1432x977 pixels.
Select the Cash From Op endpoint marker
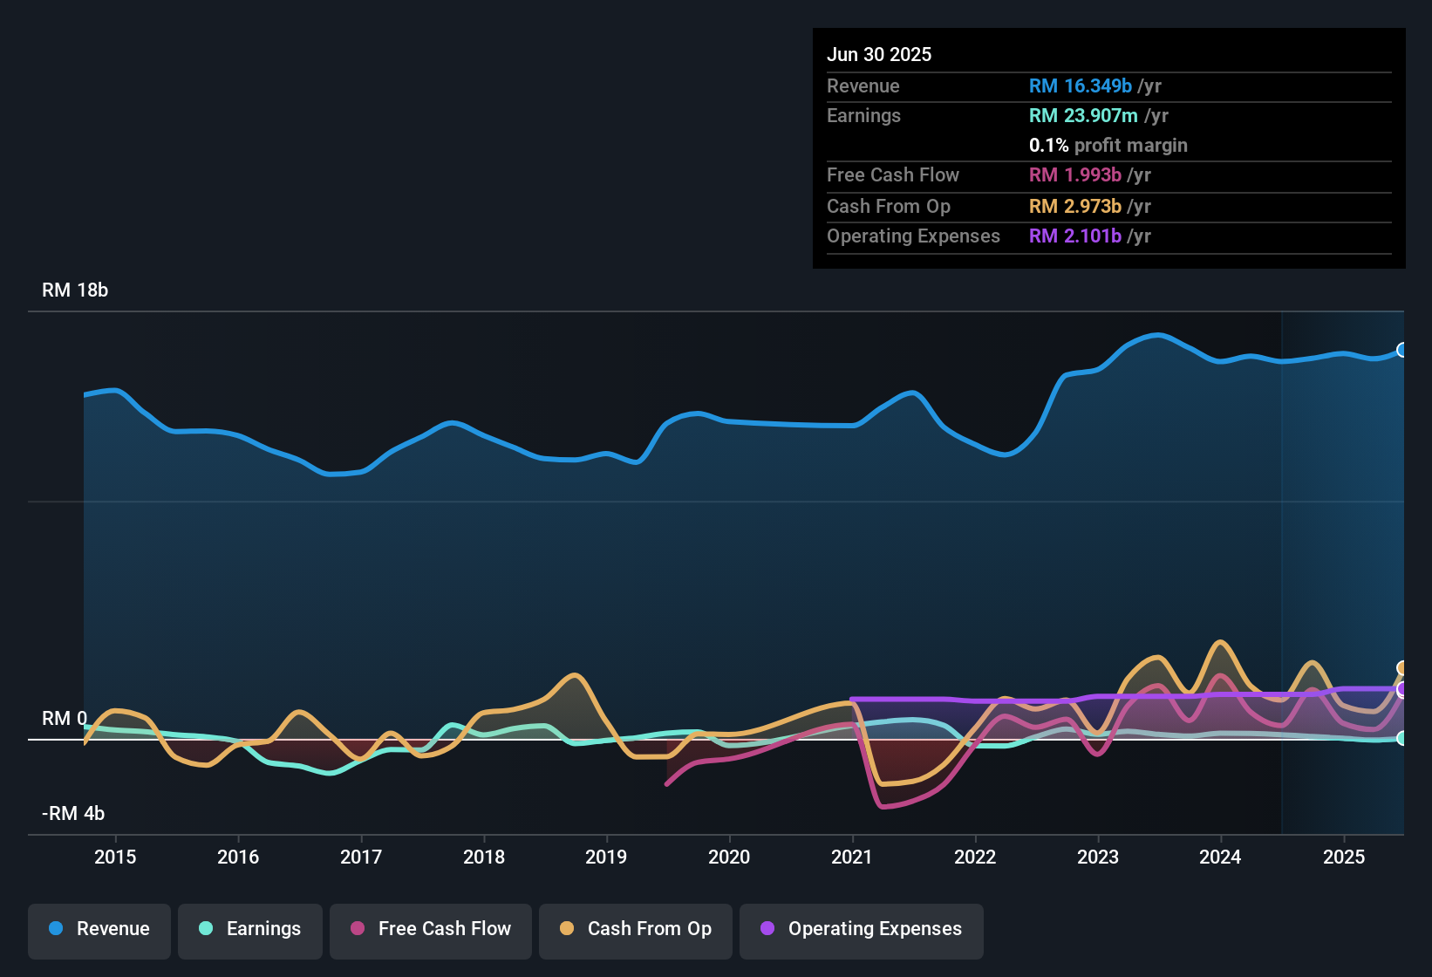pos(1402,667)
